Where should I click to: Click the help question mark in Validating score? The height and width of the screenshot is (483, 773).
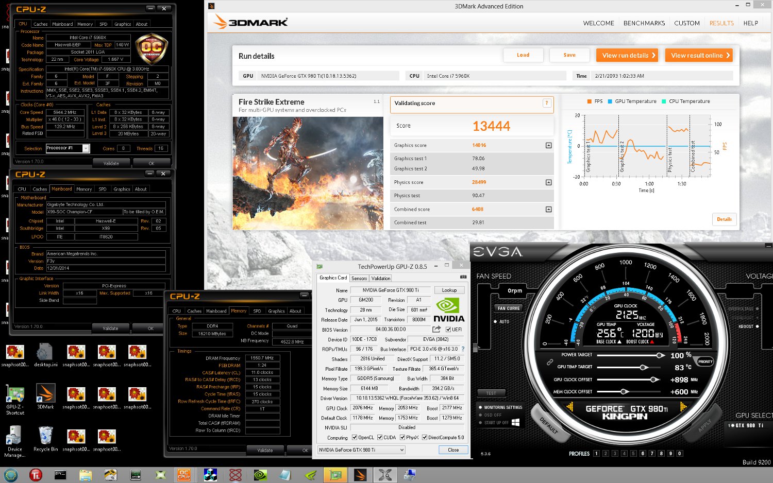coord(547,103)
